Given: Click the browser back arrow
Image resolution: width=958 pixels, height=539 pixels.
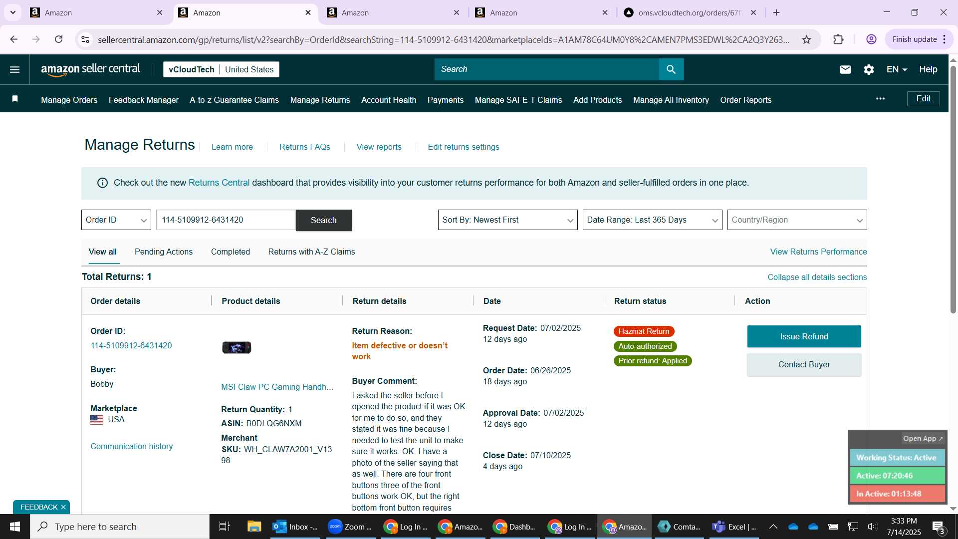Looking at the screenshot, I should (x=14, y=39).
